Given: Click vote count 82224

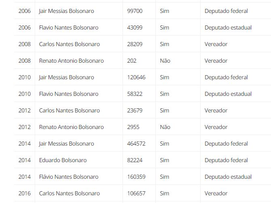Looking at the screenshot, I should click(135, 160).
